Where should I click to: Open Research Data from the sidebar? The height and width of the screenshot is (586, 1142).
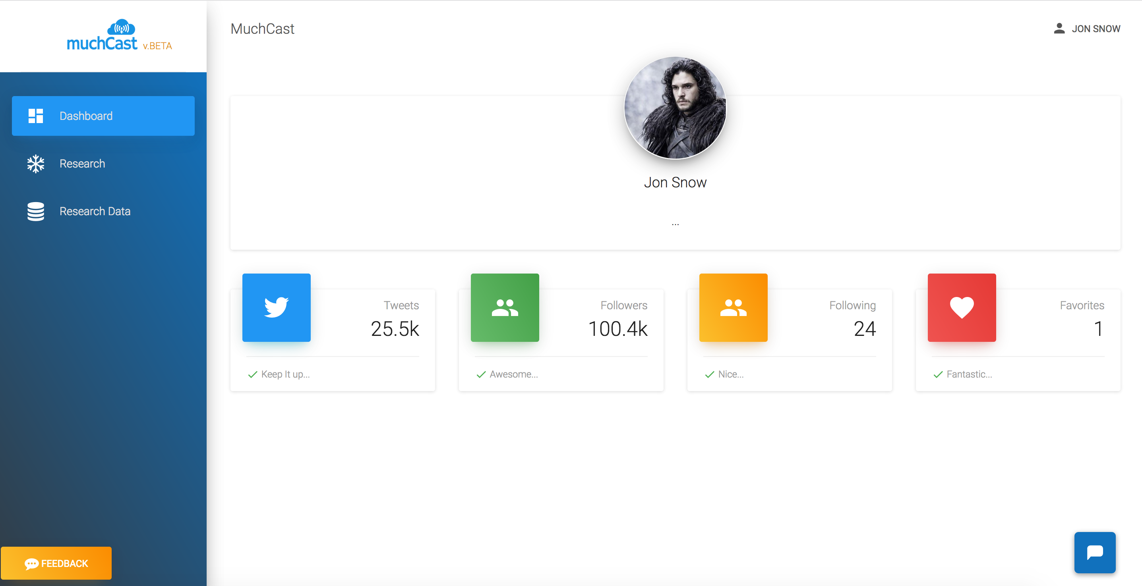[x=95, y=211]
